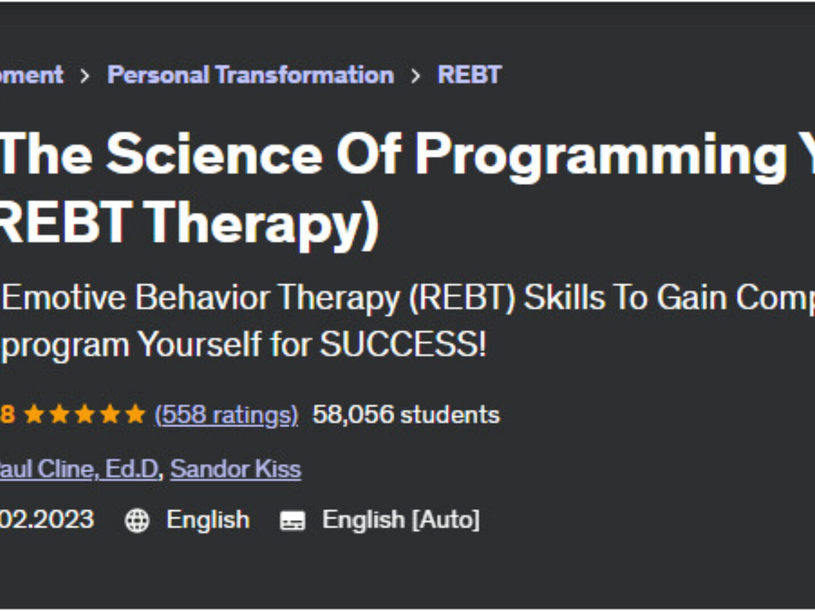815x611 pixels.
Task: Click subtitle line ending "Yourself for SUCCESS!"
Action: pyautogui.click(x=243, y=344)
